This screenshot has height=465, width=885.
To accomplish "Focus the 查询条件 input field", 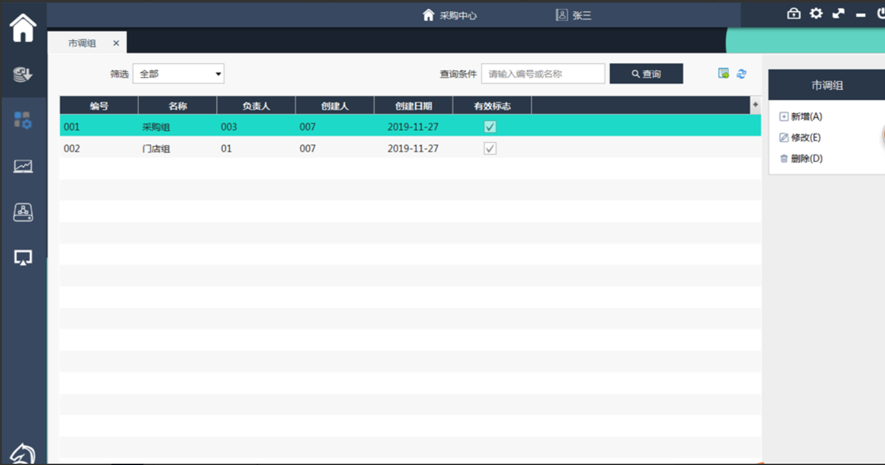I will click(543, 74).
